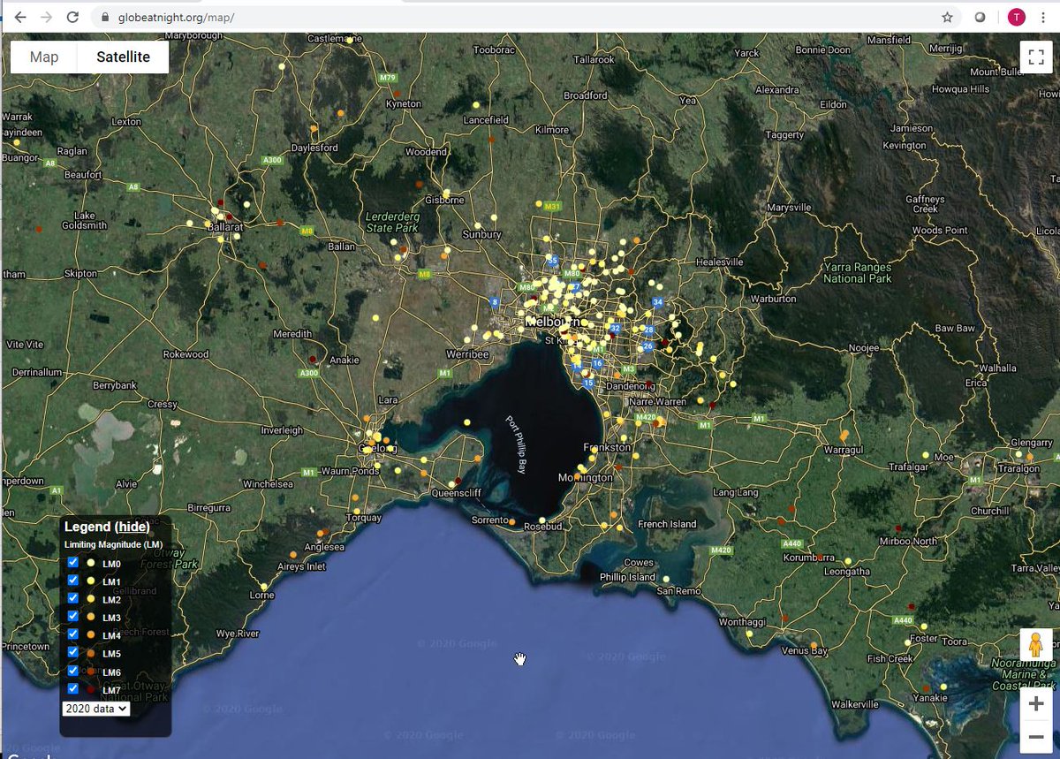Open the 2020 data year dropdown
Screen dimensions: 1060x759
click(96, 708)
